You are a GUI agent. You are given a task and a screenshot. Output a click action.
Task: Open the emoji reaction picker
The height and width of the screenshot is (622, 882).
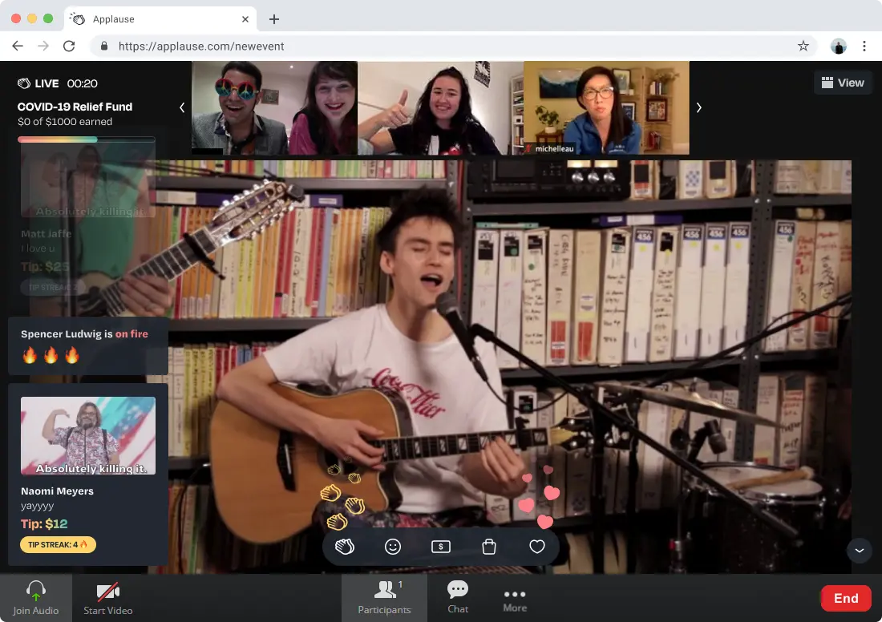click(x=393, y=547)
